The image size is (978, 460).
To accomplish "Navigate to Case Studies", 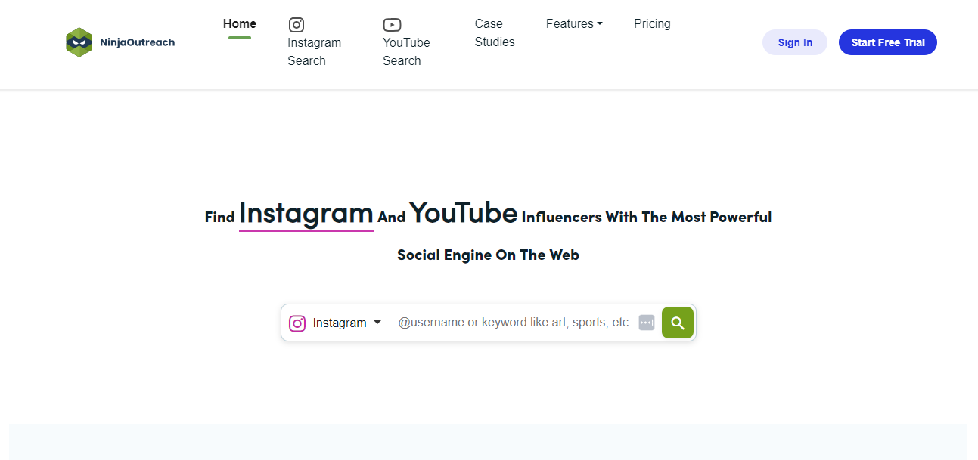I will pyautogui.click(x=495, y=33).
